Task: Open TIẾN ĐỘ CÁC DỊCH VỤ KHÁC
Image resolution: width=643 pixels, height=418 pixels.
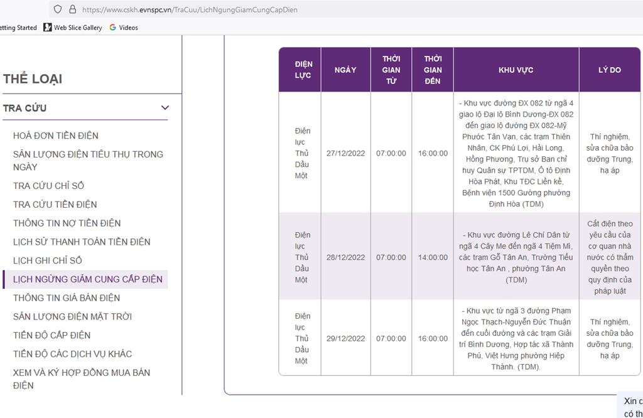Action: pyautogui.click(x=72, y=354)
